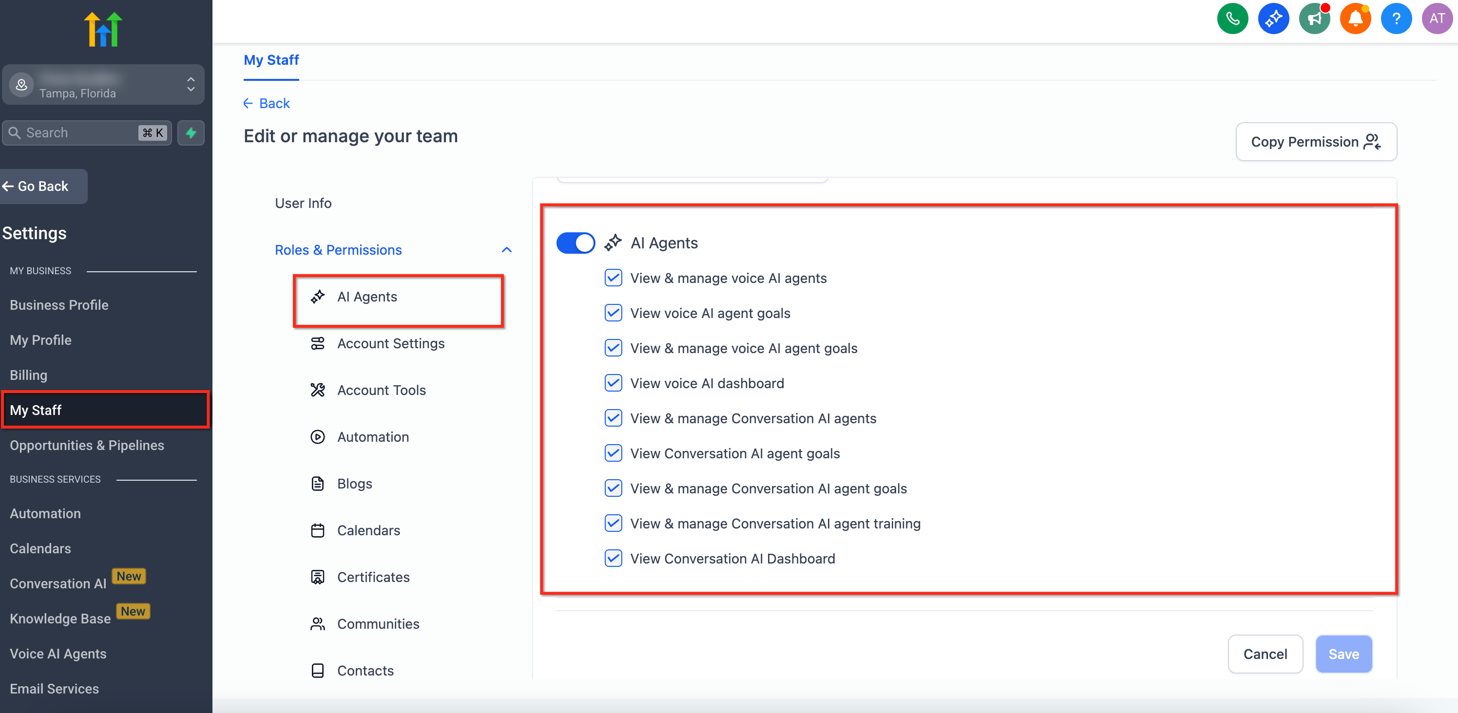Screen dimensions: 1458x713
Task: Open the Tampa, Florida account switcher
Action: 103,85
